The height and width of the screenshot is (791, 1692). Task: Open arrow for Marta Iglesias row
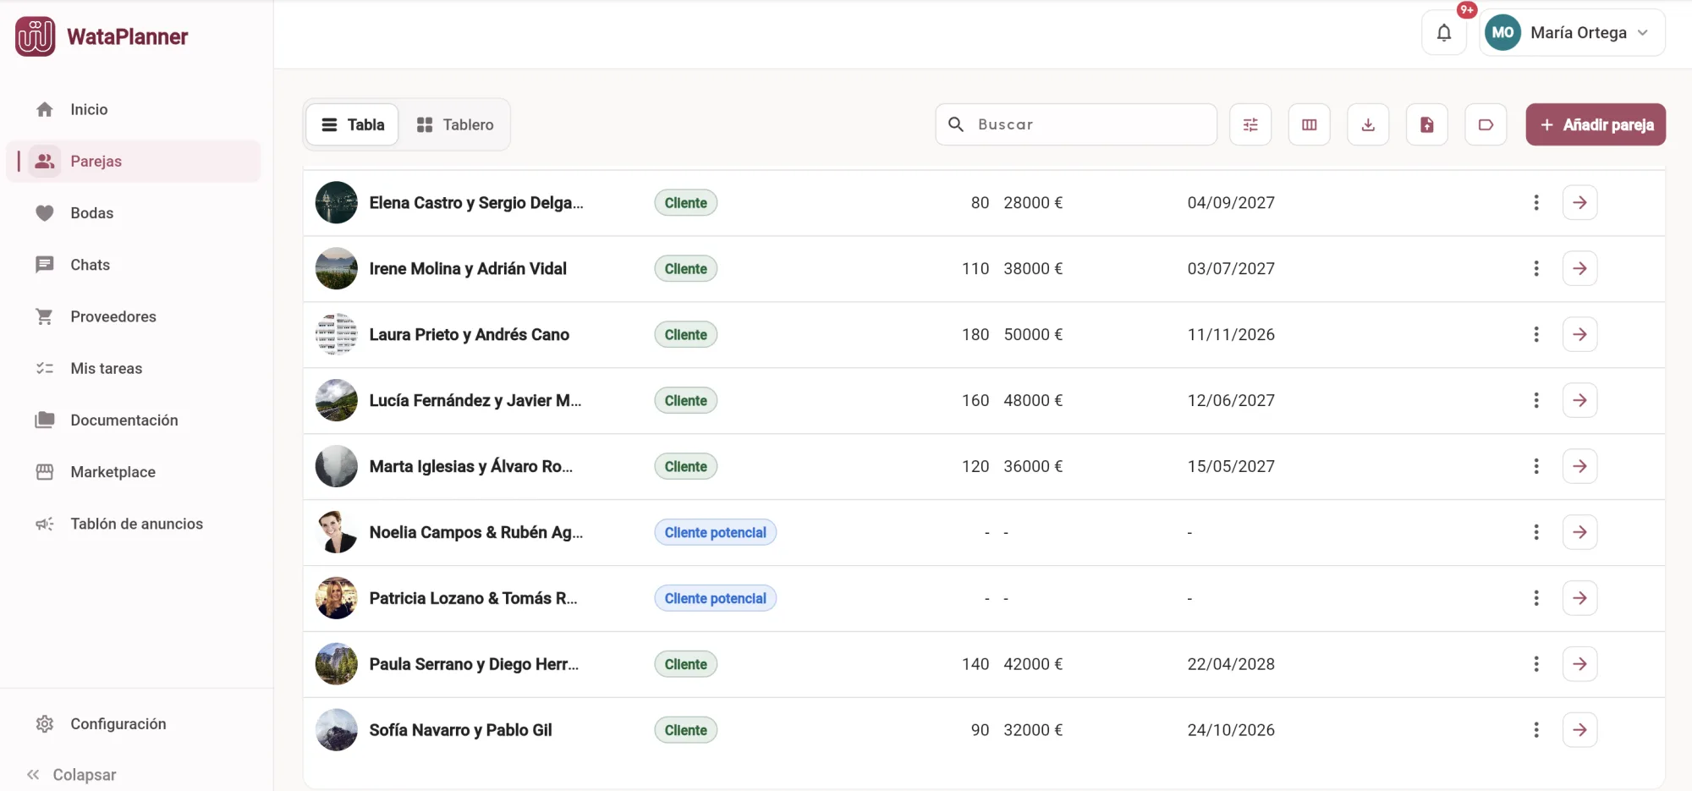click(1579, 466)
